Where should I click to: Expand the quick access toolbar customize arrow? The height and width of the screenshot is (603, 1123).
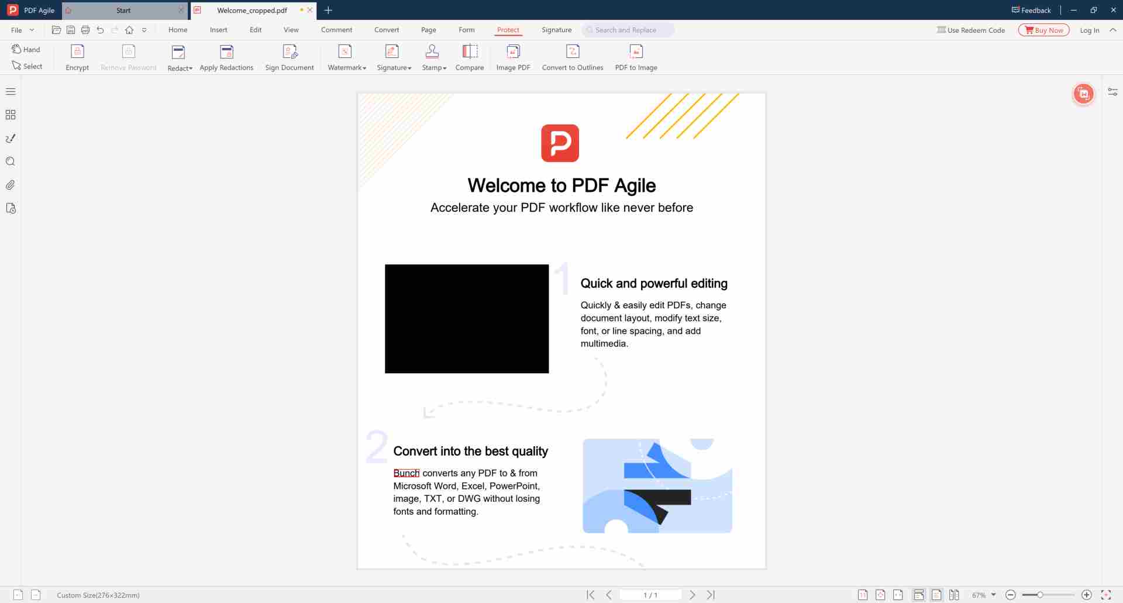pyautogui.click(x=144, y=30)
